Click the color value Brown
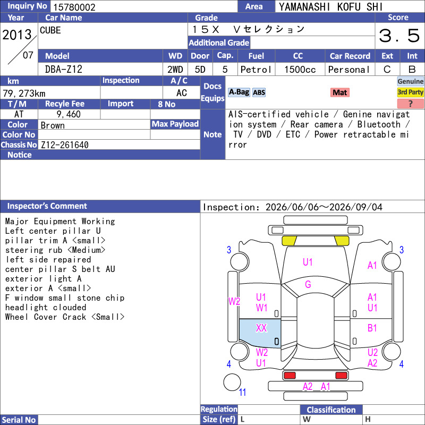 click(x=53, y=125)
